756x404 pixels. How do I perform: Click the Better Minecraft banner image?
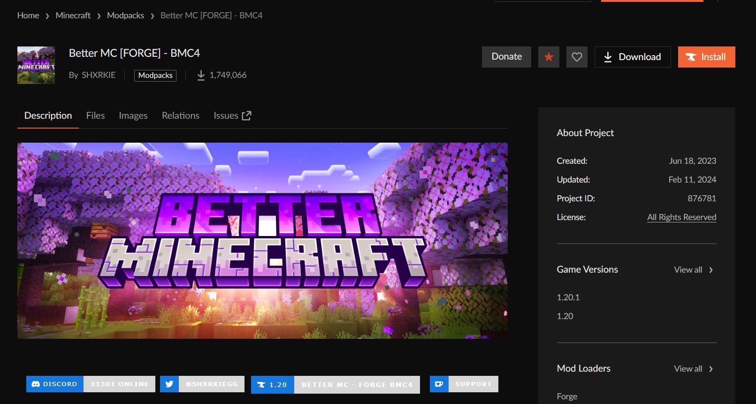(x=262, y=241)
